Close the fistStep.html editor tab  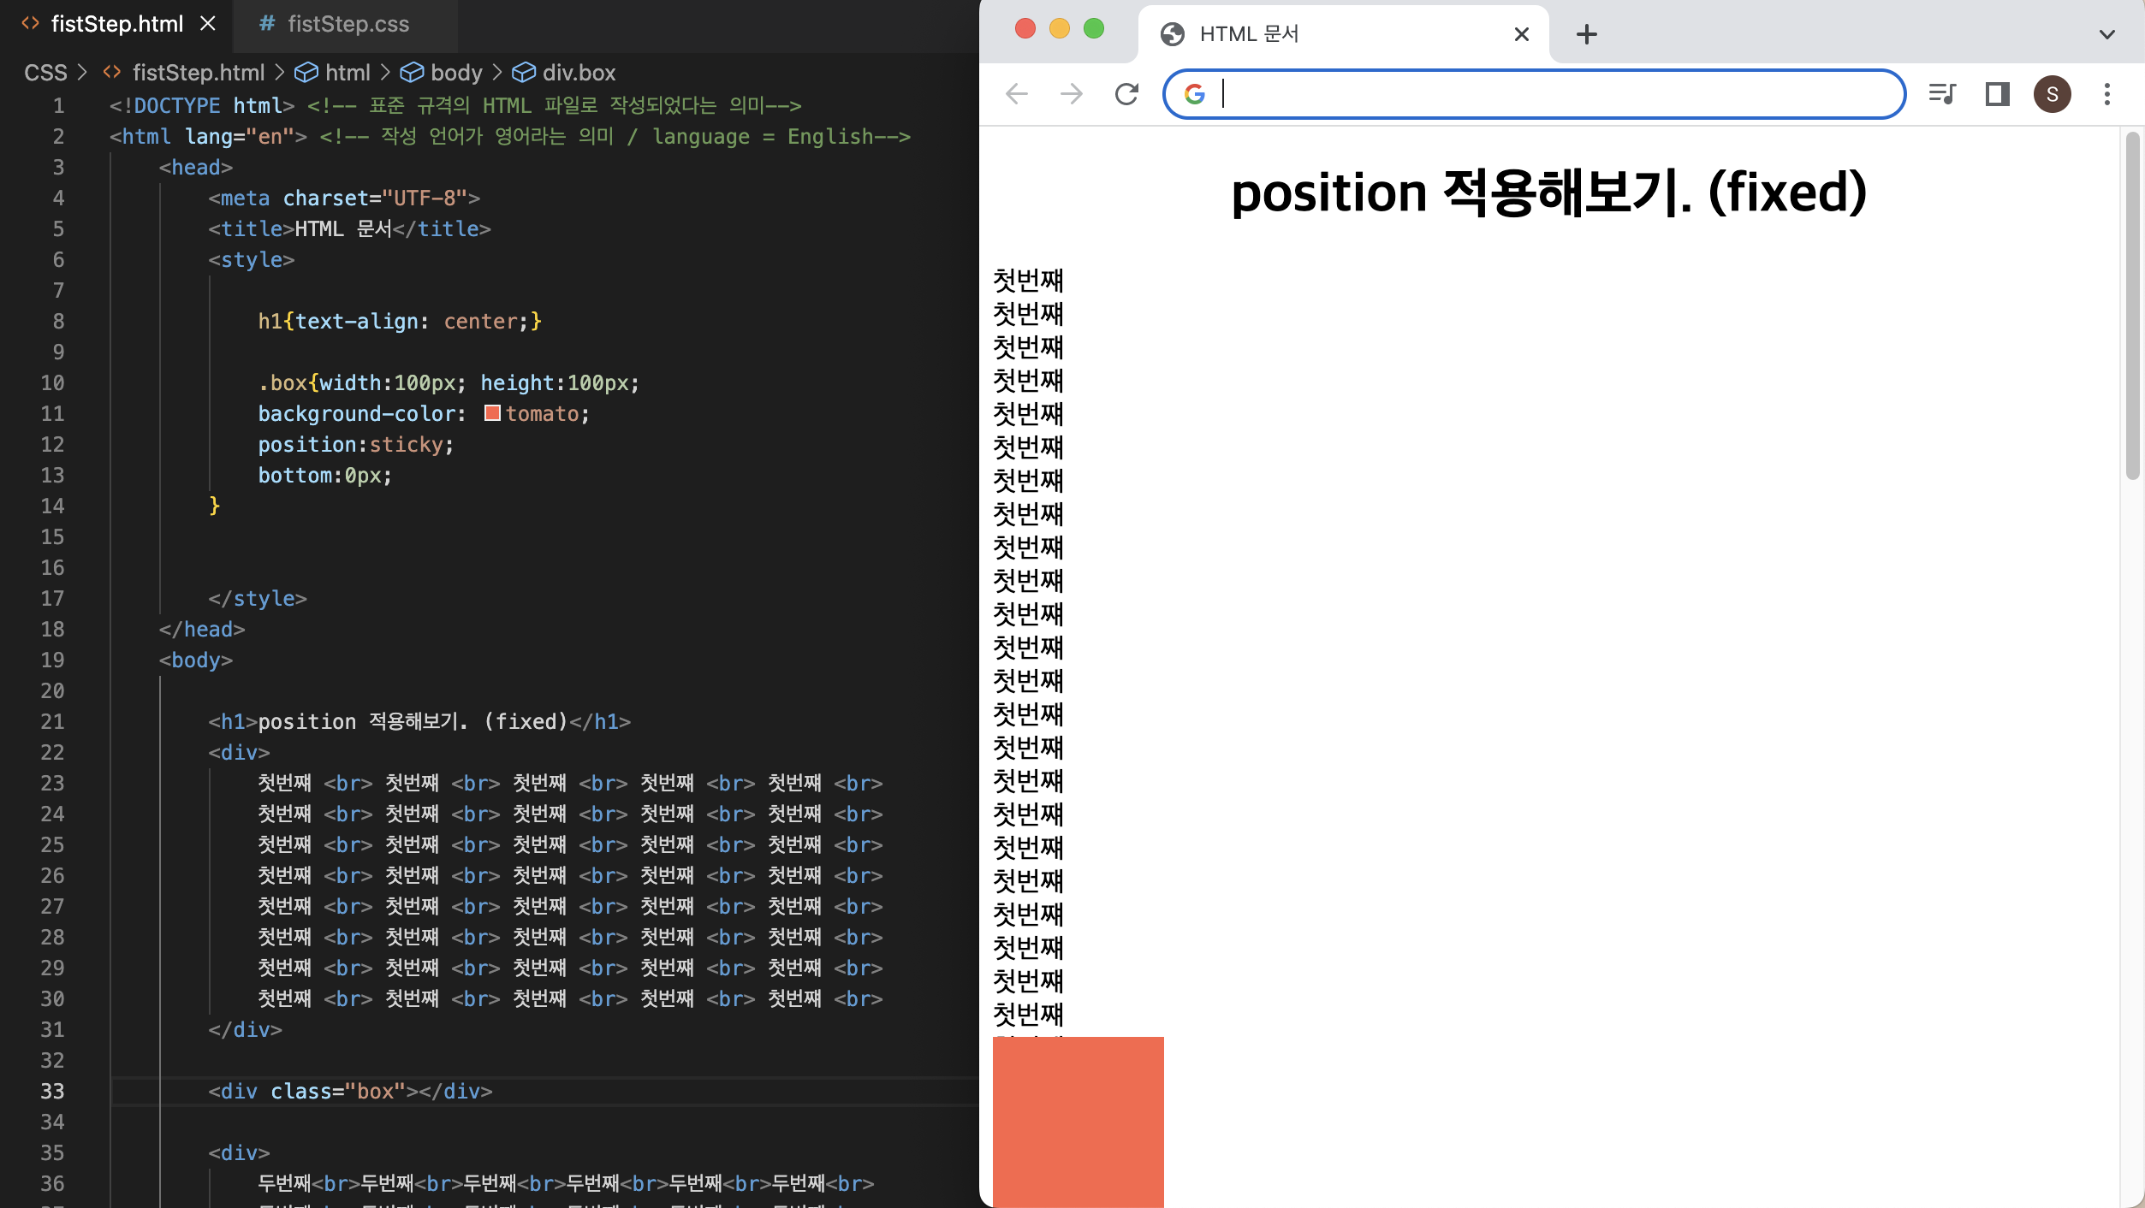(x=208, y=24)
